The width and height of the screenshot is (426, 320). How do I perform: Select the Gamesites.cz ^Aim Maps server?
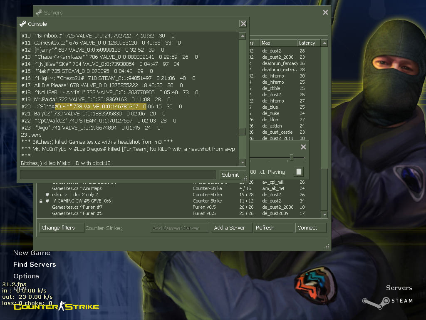pos(77,188)
